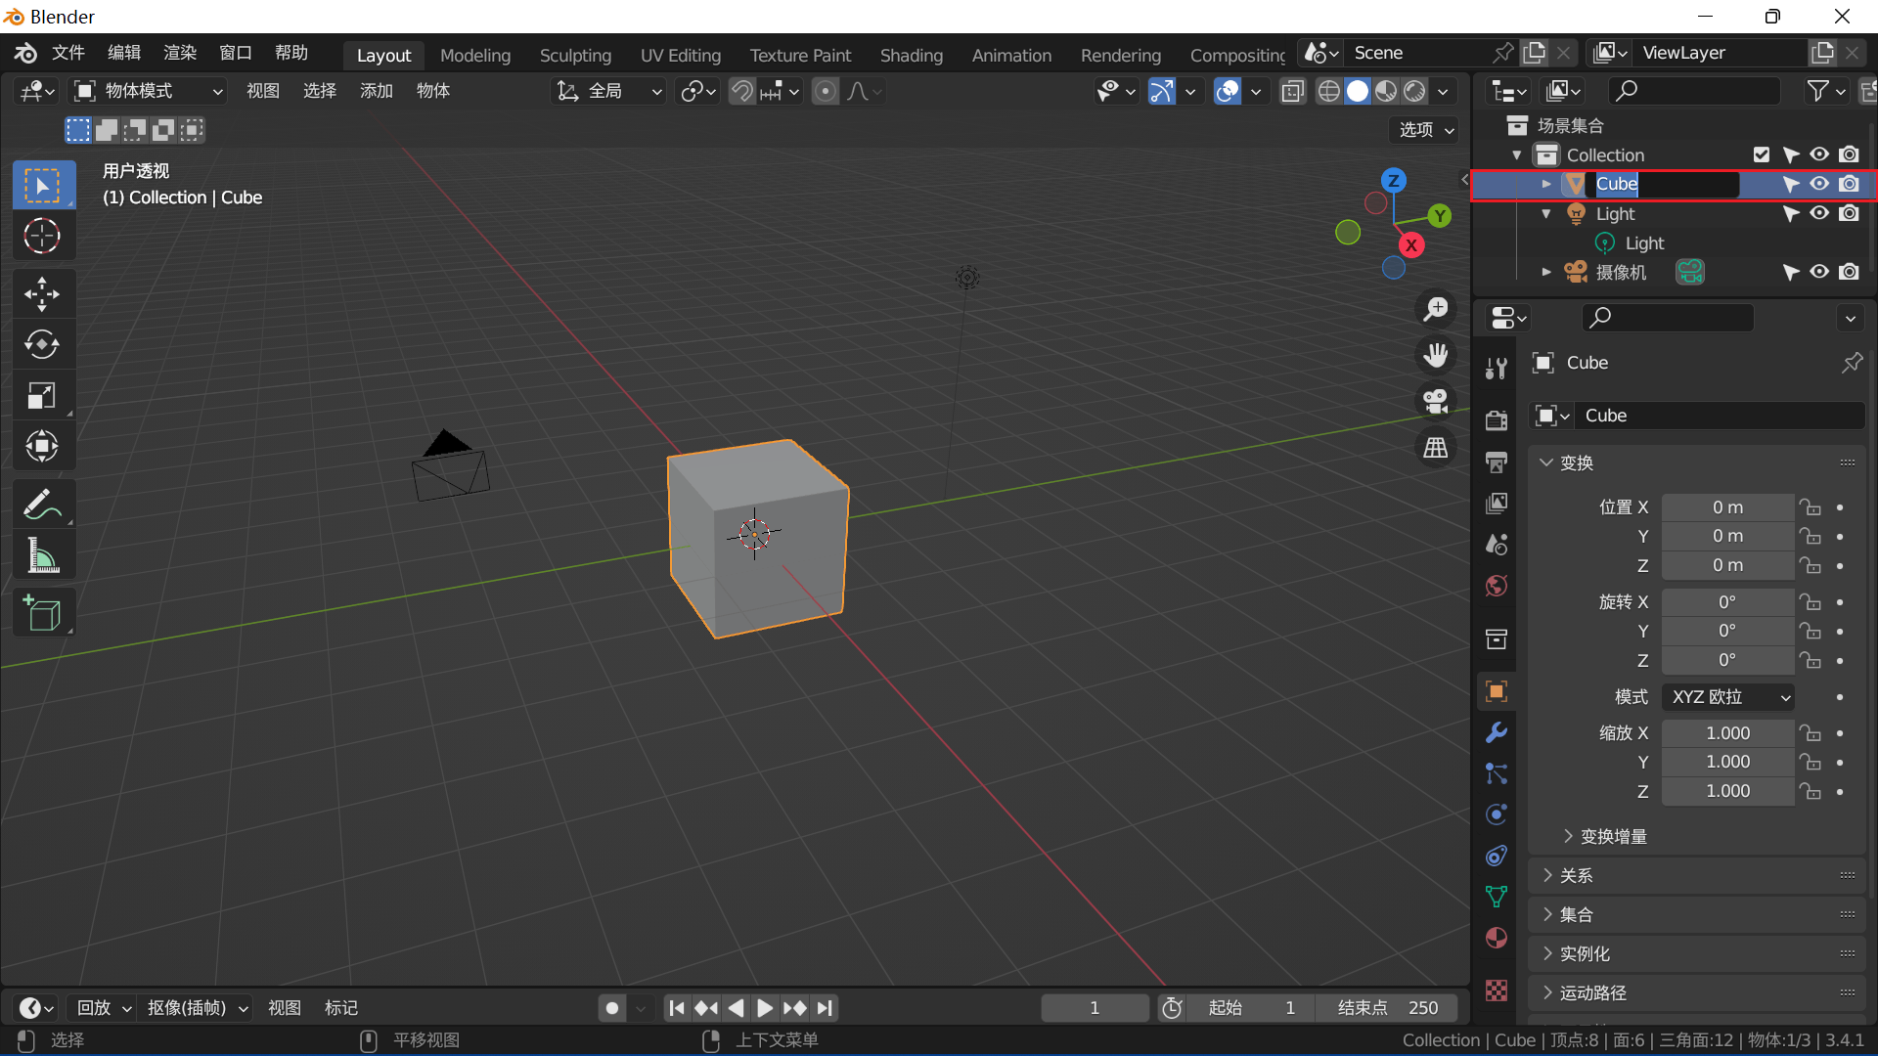Open the 渲染 menu
This screenshot has height=1056, width=1878.
[180, 53]
